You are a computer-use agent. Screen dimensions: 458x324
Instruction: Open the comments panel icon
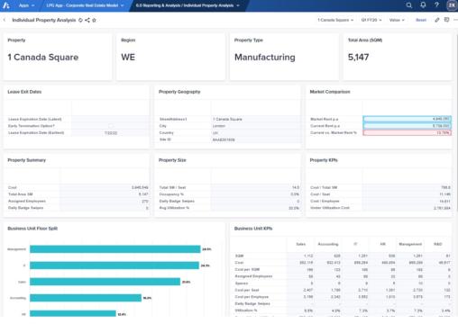pos(446,20)
